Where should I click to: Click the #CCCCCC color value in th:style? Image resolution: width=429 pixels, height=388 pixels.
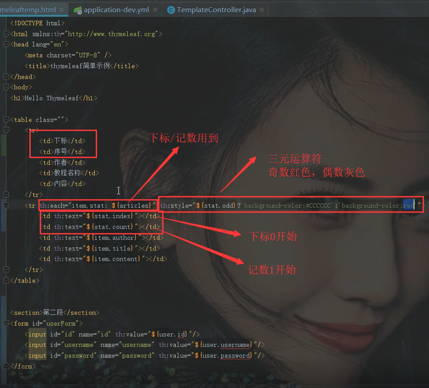click(318, 206)
